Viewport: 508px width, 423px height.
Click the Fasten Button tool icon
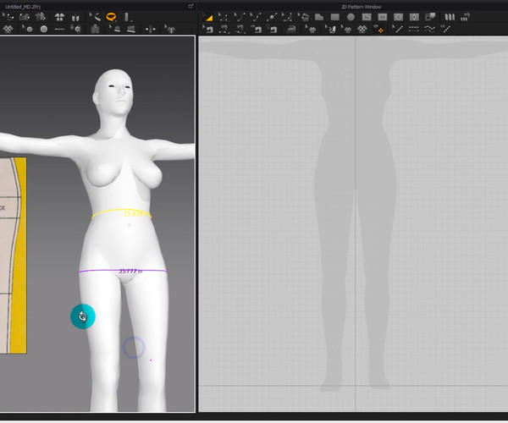pyautogui.click(x=76, y=29)
